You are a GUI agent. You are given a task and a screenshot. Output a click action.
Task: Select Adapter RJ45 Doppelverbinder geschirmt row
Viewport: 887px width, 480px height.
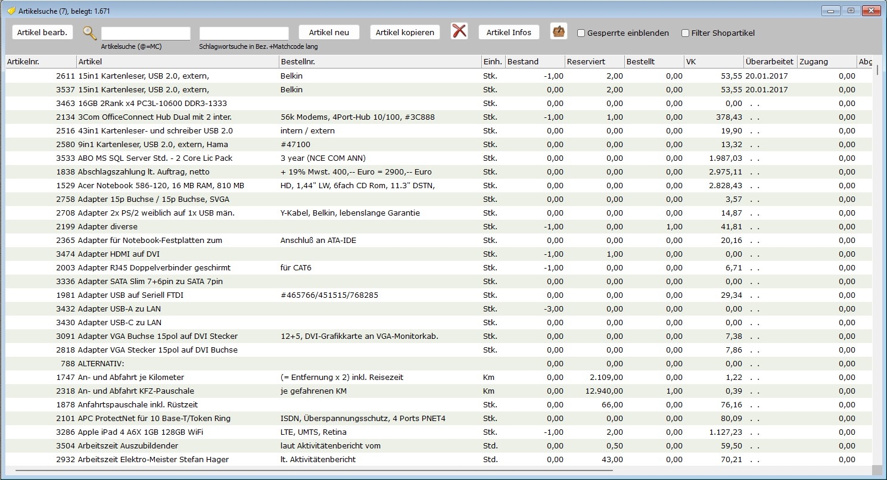(439, 267)
